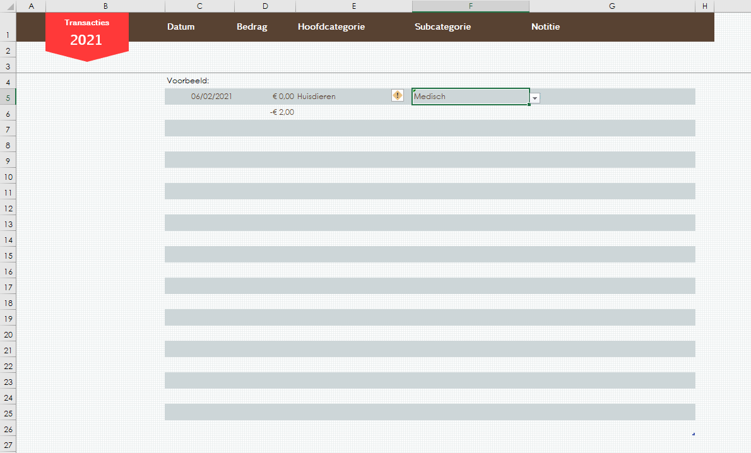Viewport: 751px width, 453px height.
Task: Select row 8 header
Action: 8,144
